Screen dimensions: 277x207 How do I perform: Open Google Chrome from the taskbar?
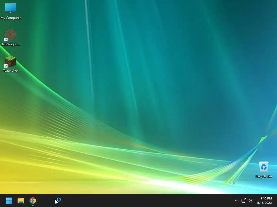tap(33, 201)
